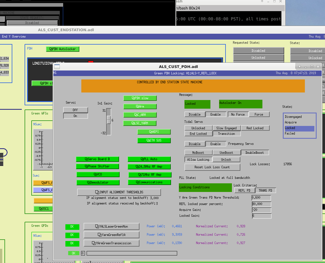Choose REFL PD lock criteria
325x263 pixels.
245,191
